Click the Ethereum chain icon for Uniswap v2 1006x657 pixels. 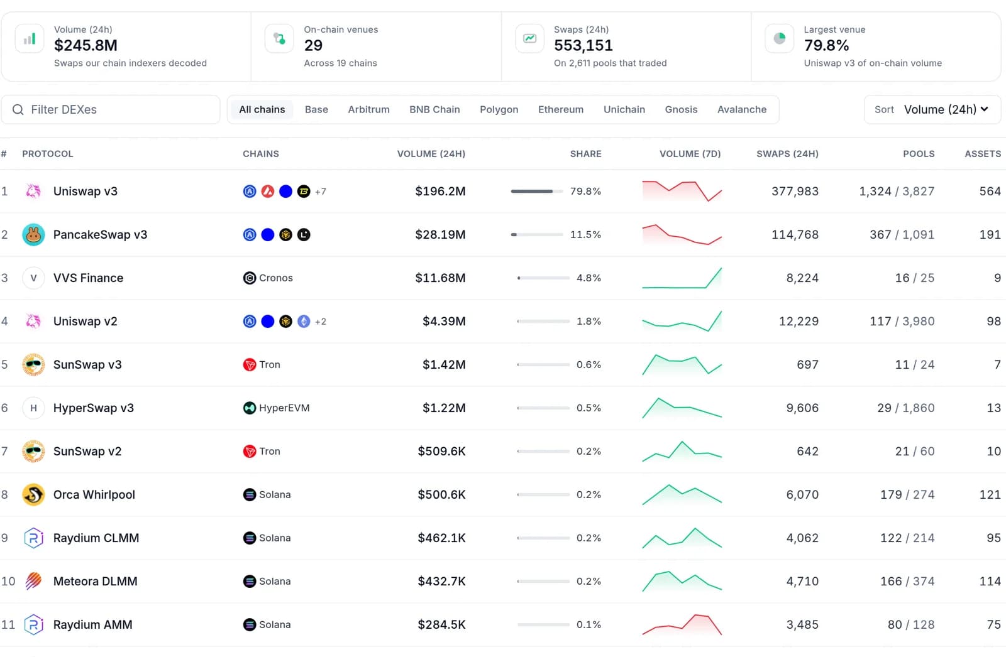tap(304, 322)
